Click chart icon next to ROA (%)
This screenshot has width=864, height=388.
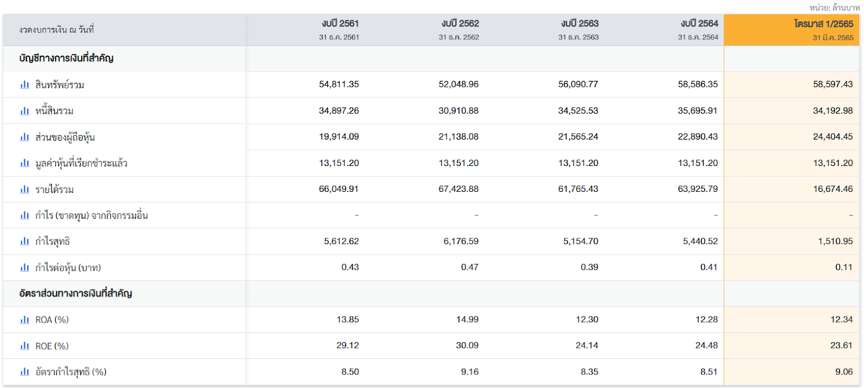click(x=24, y=320)
